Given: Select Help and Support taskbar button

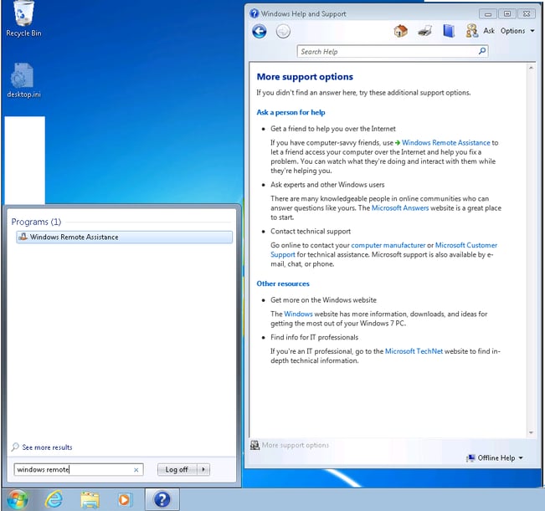Looking at the screenshot, I should (162, 500).
